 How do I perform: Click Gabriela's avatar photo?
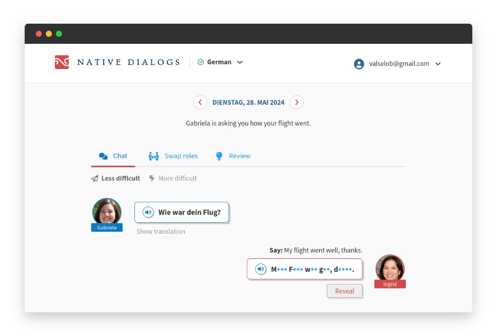pos(107,211)
